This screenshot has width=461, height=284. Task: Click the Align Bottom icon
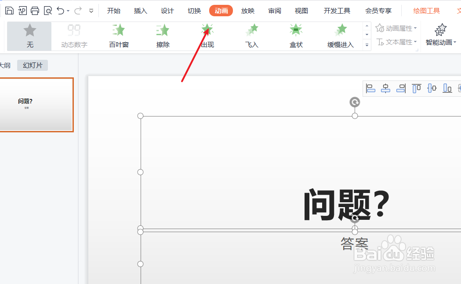coord(447,88)
